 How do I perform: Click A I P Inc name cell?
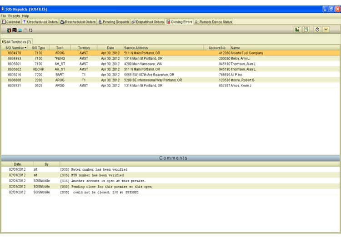(x=236, y=75)
